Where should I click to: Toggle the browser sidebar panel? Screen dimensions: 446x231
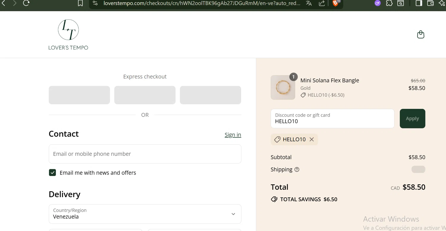click(419, 3)
